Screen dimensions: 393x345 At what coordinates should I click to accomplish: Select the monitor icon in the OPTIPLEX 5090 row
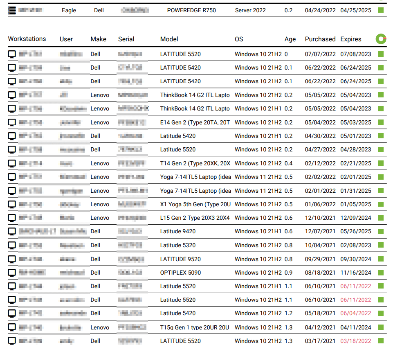12,273
